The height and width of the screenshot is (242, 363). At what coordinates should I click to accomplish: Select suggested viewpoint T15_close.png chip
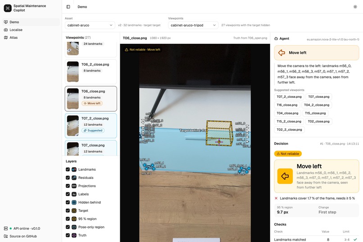click(x=315, y=113)
